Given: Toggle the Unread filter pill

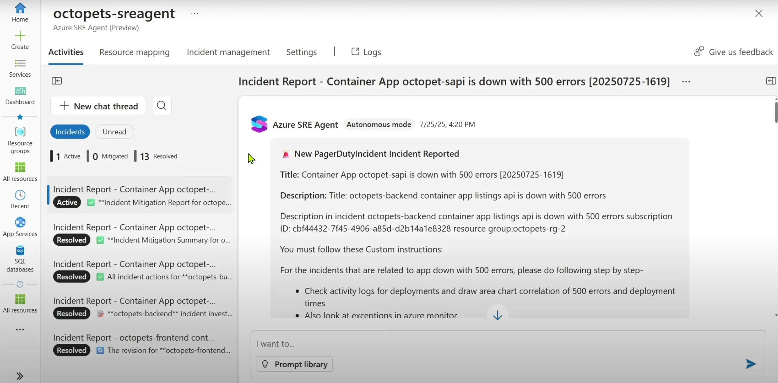Looking at the screenshot, I should pyautogui.click(x=114, y=132).
